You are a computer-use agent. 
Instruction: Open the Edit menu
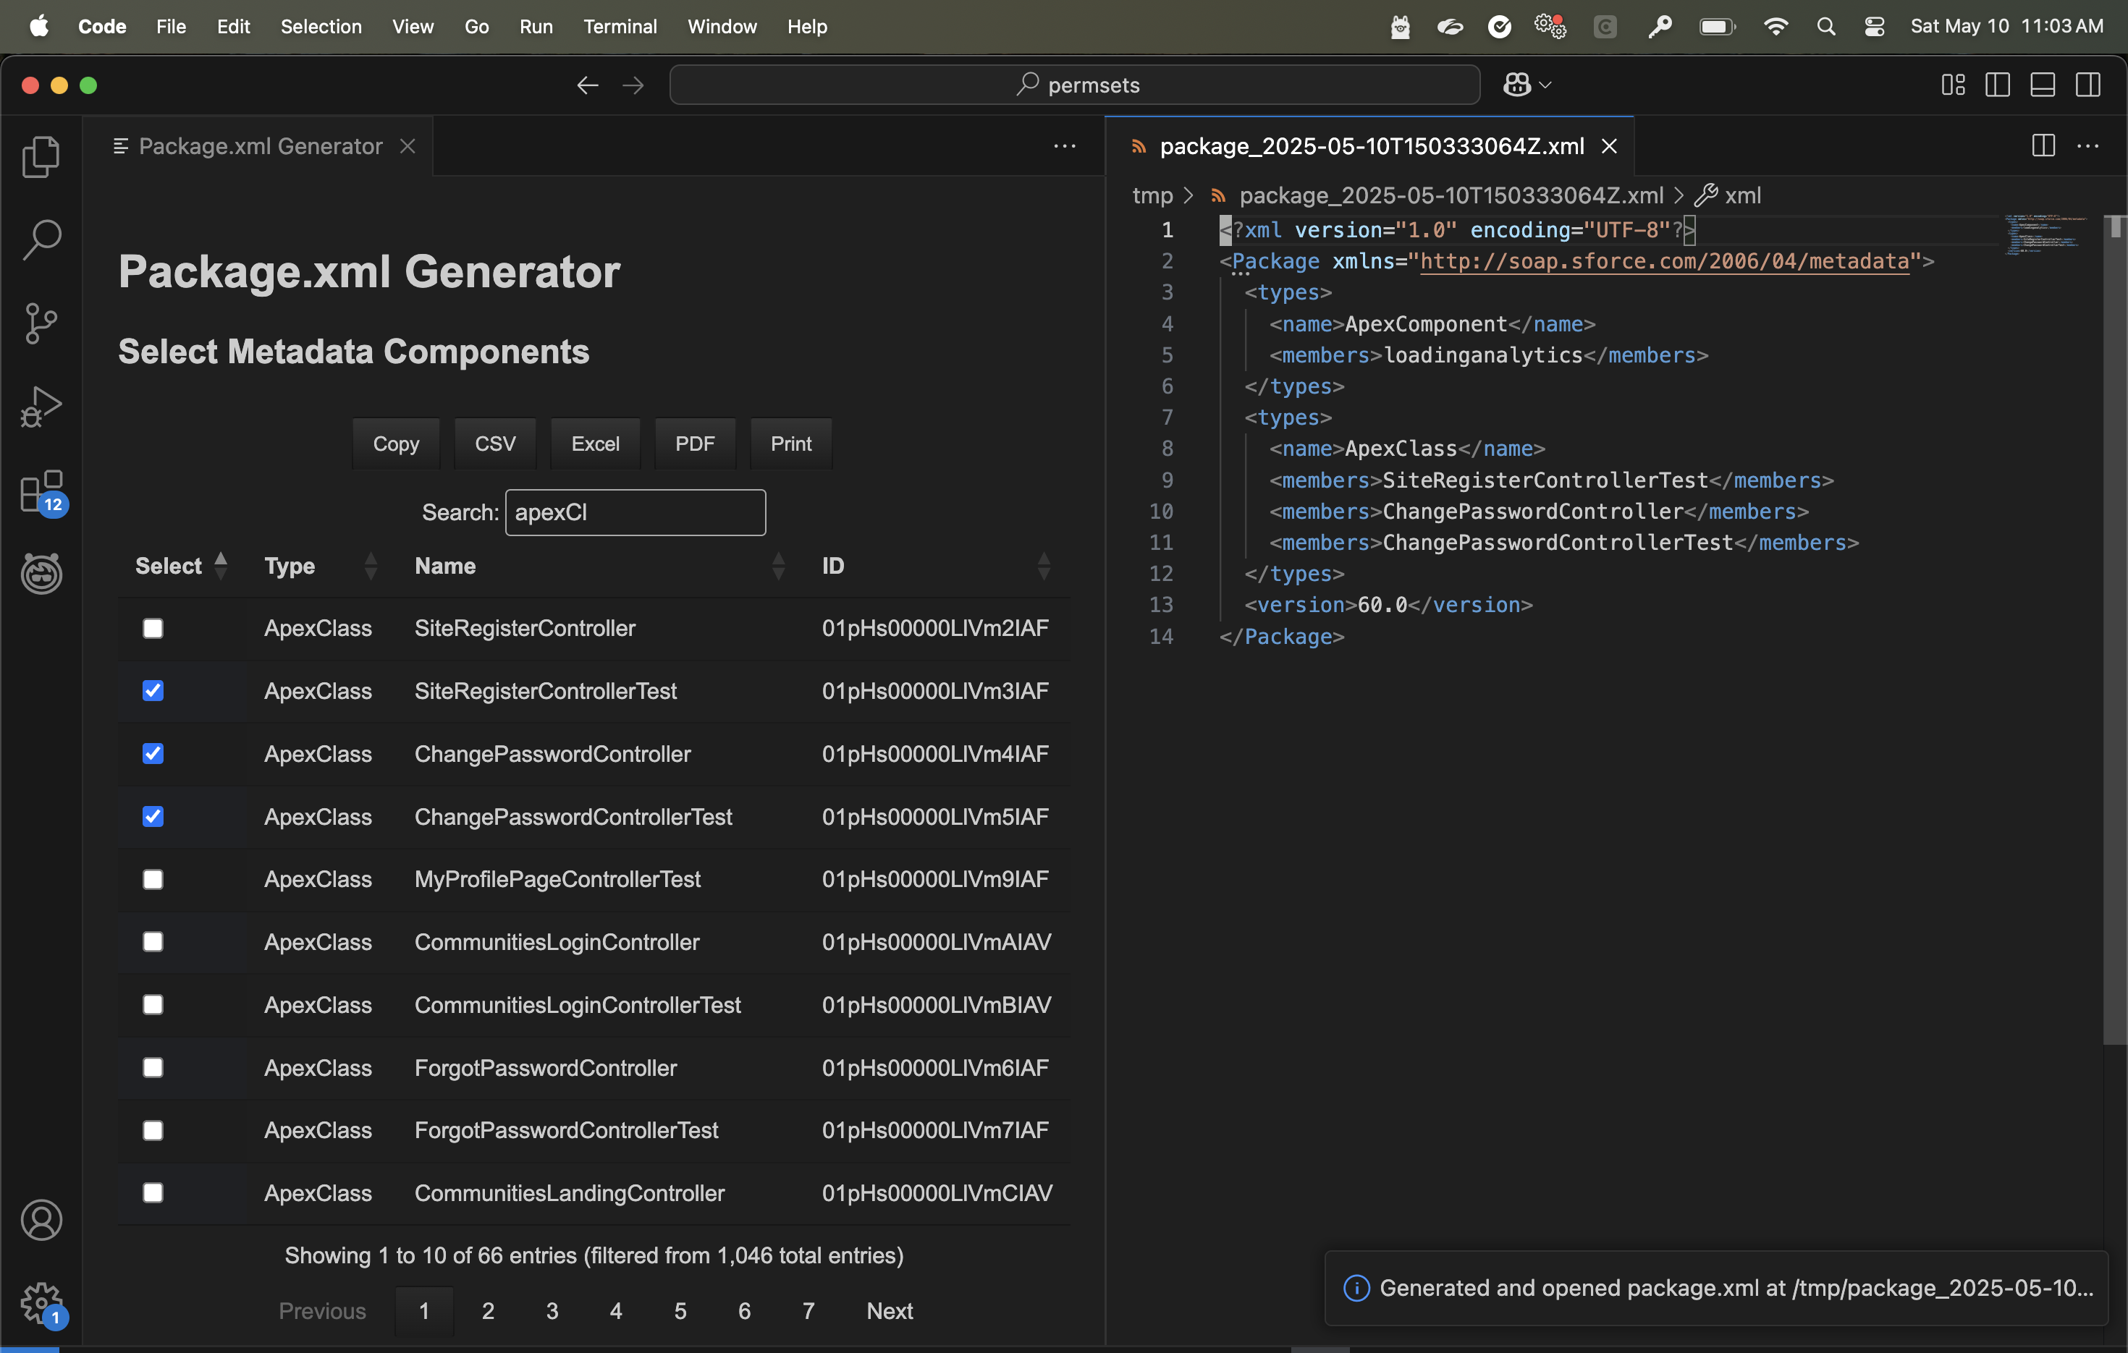(x=233, y=27)
